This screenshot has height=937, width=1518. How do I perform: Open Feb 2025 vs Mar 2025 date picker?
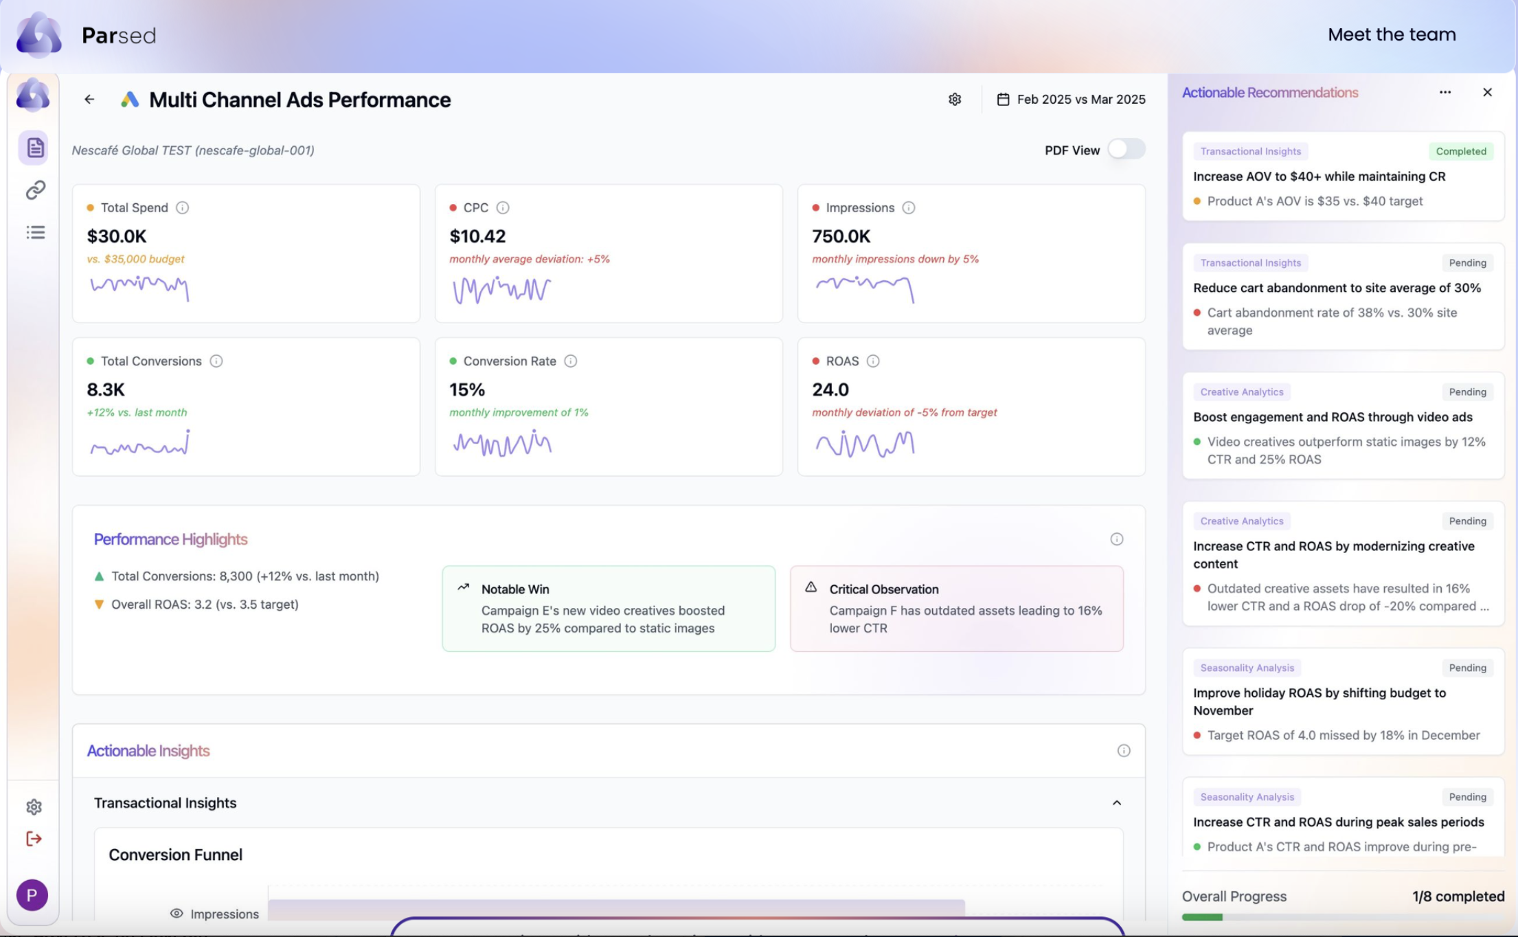tap(1071, 100)
